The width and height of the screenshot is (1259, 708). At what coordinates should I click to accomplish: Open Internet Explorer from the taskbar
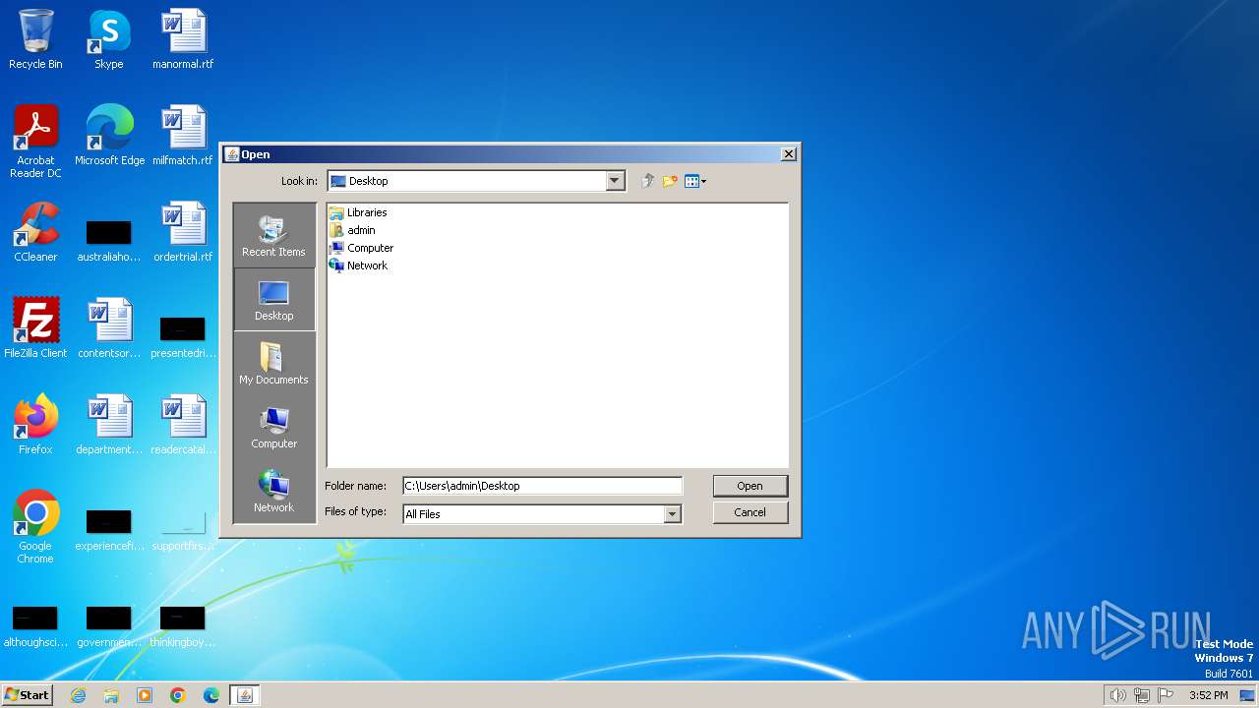click(x=79, y=695)
